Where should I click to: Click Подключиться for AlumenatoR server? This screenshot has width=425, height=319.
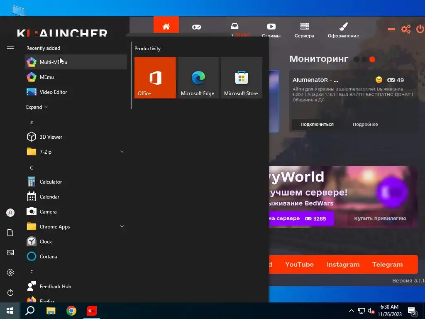coord(317,124)
